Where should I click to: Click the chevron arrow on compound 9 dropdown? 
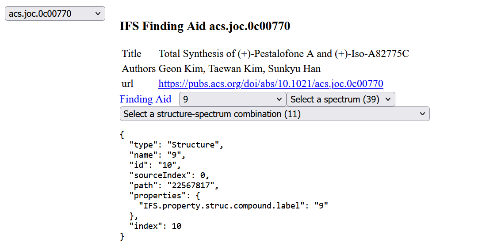click(x=279, y=99)
